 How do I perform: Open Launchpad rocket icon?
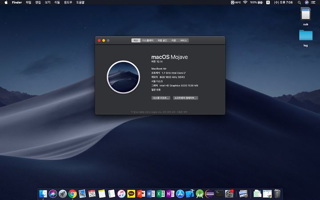63,194
